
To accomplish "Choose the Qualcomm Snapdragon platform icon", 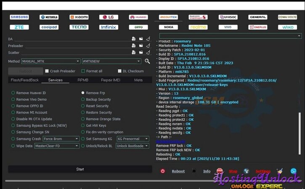I will pyautogui.click(x=198, y=17).
